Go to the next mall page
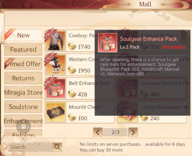The width and height of the screenshot is (192, 156). point(133,132)
